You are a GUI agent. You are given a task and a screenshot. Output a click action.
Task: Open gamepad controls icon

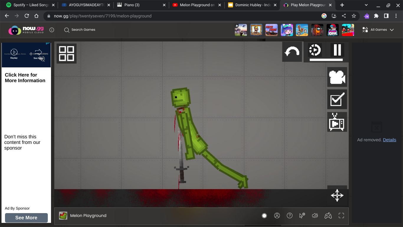pos(328,215)
